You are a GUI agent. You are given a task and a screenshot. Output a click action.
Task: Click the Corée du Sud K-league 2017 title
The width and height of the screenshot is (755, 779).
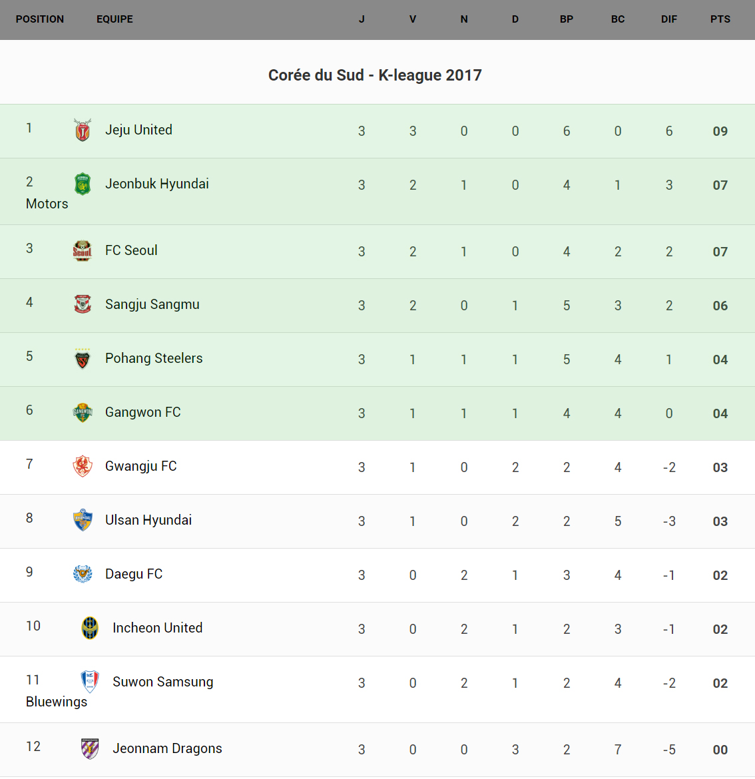tap(375, 75)
